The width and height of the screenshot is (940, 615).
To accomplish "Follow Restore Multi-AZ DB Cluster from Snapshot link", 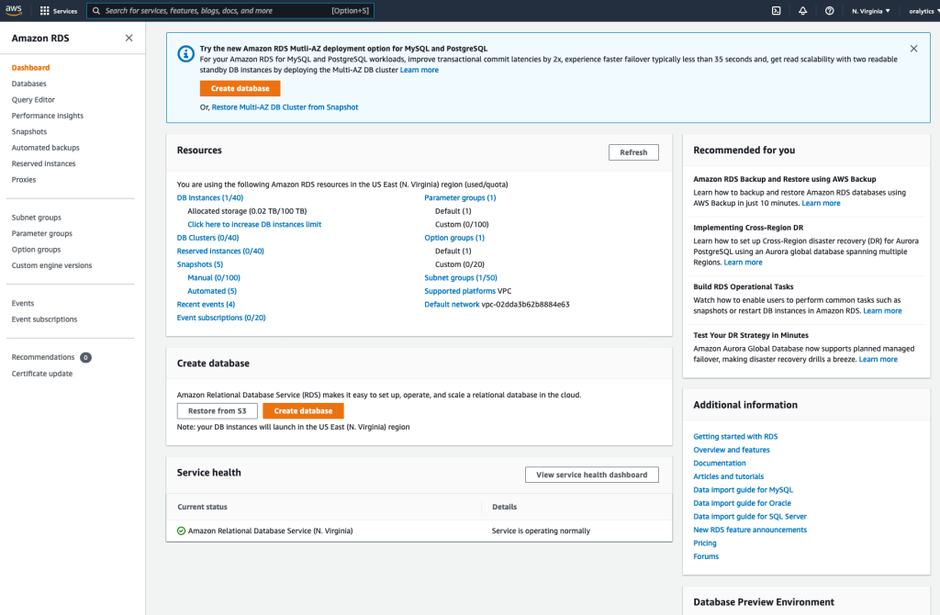I will (285, 107).
